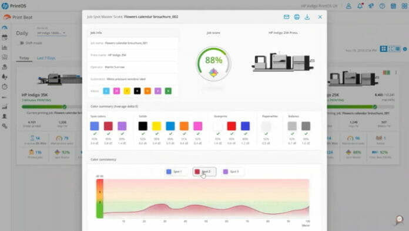The height and width of the screenshot is (231, 409).
Task: Click 88% Spot Master tile on 25K card
Action: coord(353,154)
